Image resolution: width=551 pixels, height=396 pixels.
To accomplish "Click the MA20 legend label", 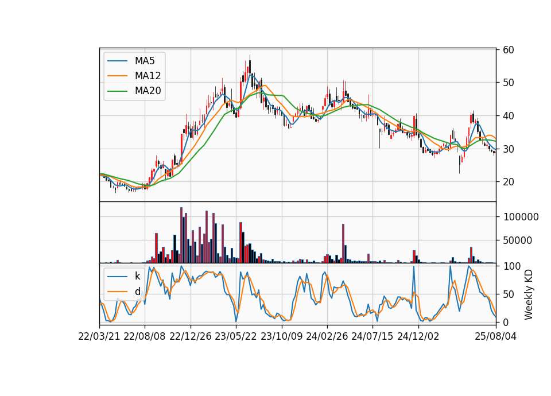I will pos(148,91).
